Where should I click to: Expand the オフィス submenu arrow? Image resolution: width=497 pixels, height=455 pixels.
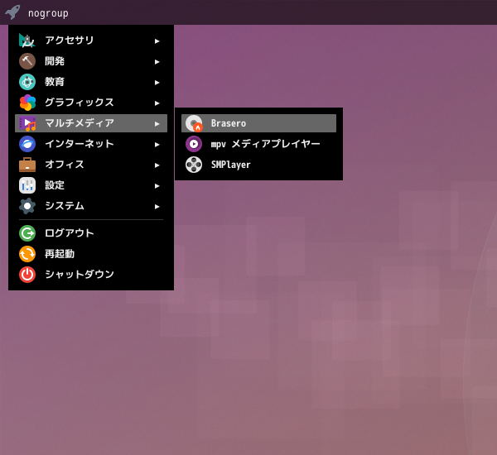tap(157, 165)
